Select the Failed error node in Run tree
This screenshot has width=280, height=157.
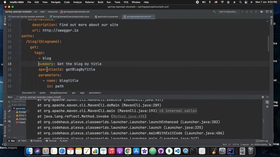point(21,123)
